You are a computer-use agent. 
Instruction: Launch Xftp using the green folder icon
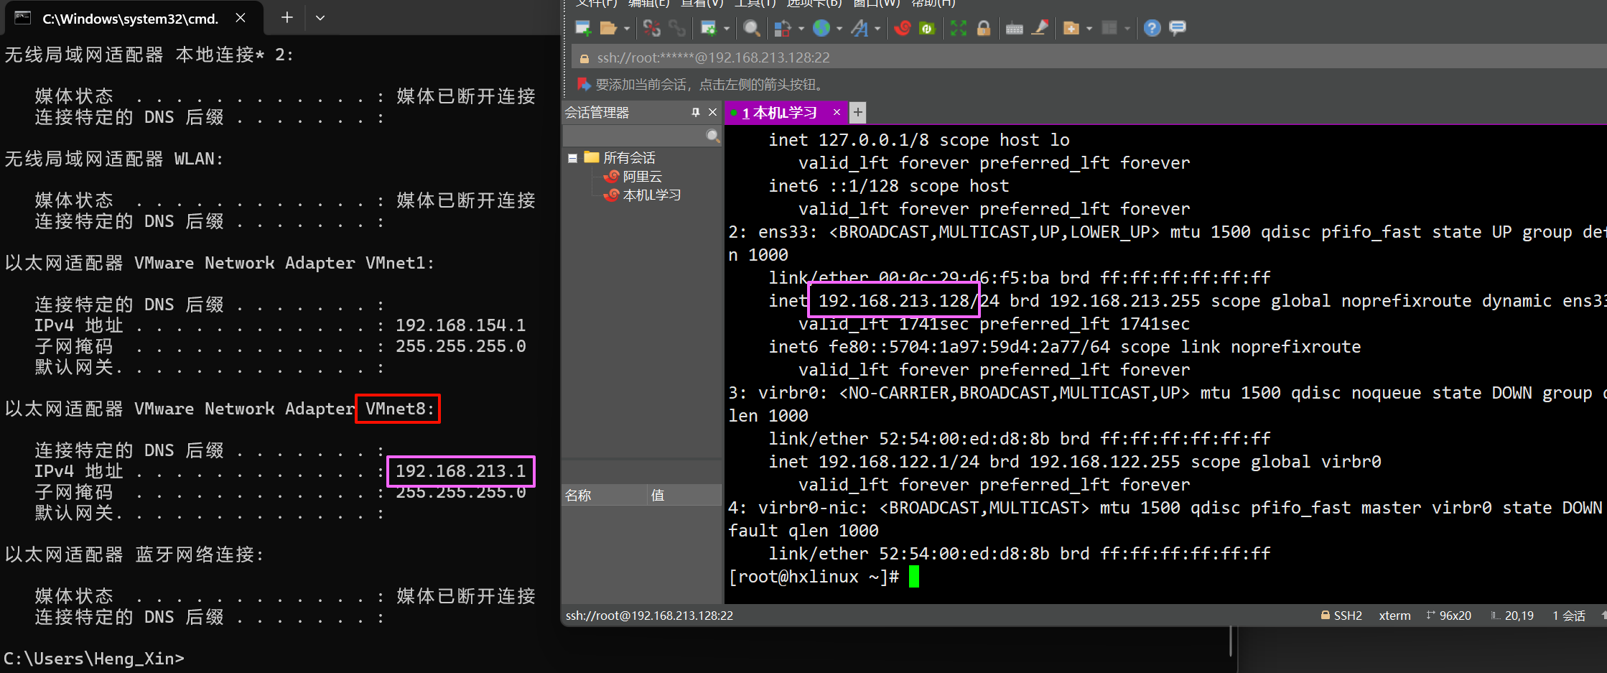point(927,28)
